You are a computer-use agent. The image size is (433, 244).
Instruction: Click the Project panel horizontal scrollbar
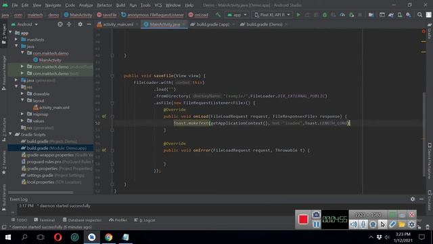pos(41,192)
